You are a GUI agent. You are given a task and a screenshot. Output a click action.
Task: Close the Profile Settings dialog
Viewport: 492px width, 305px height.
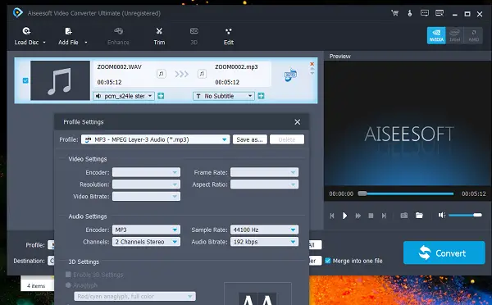298,122
